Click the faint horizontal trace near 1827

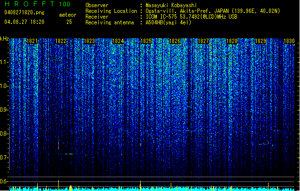point(191,131)
